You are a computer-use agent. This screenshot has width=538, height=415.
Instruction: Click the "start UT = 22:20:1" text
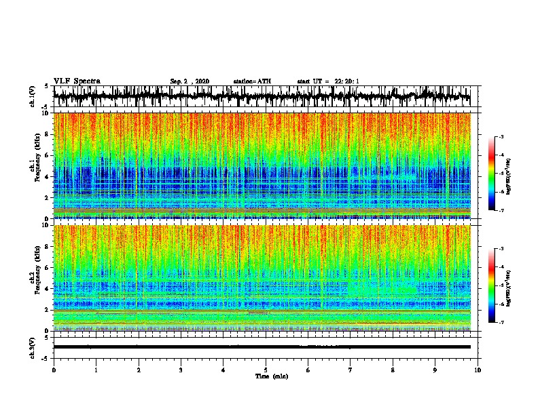(328, 81)
